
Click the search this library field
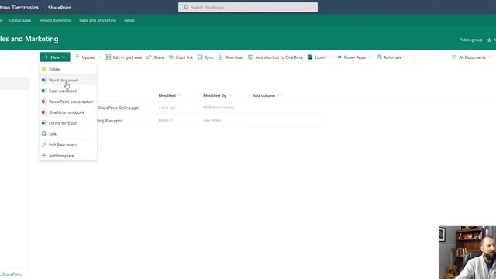[248, 7]
